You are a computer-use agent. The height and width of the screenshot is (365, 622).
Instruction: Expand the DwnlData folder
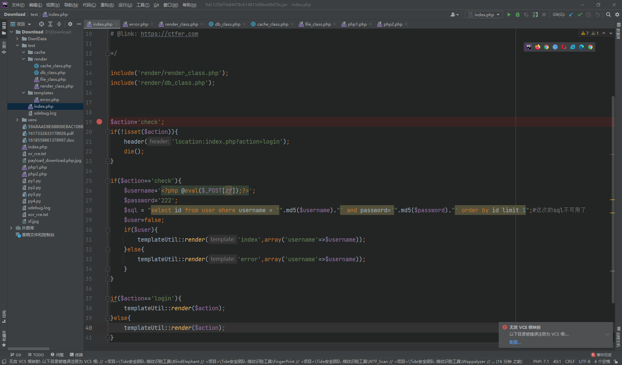(18, 39)
